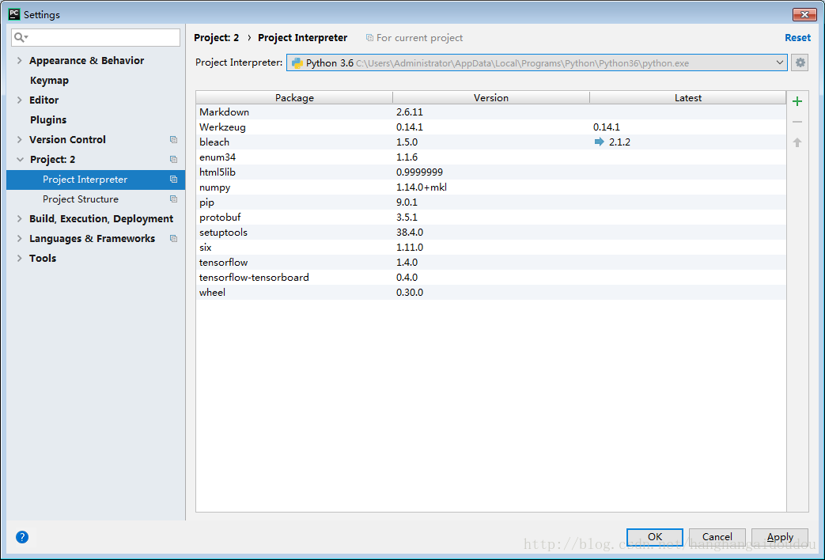The image size is (825, 560).
Task: Select the protobuf package row
Action: (491, 217)
